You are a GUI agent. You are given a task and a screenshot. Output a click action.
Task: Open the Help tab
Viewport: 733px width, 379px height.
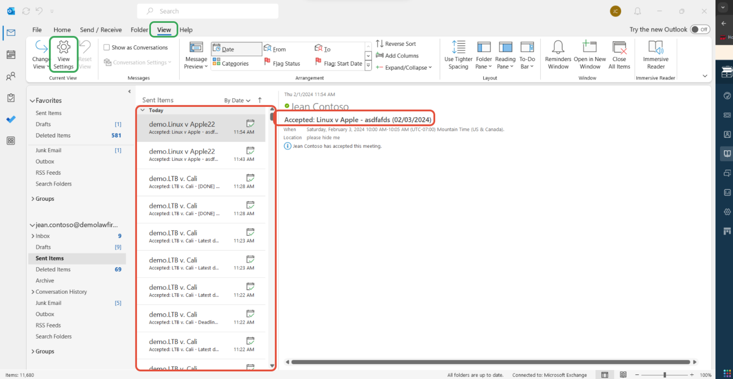tap(186, 30)
